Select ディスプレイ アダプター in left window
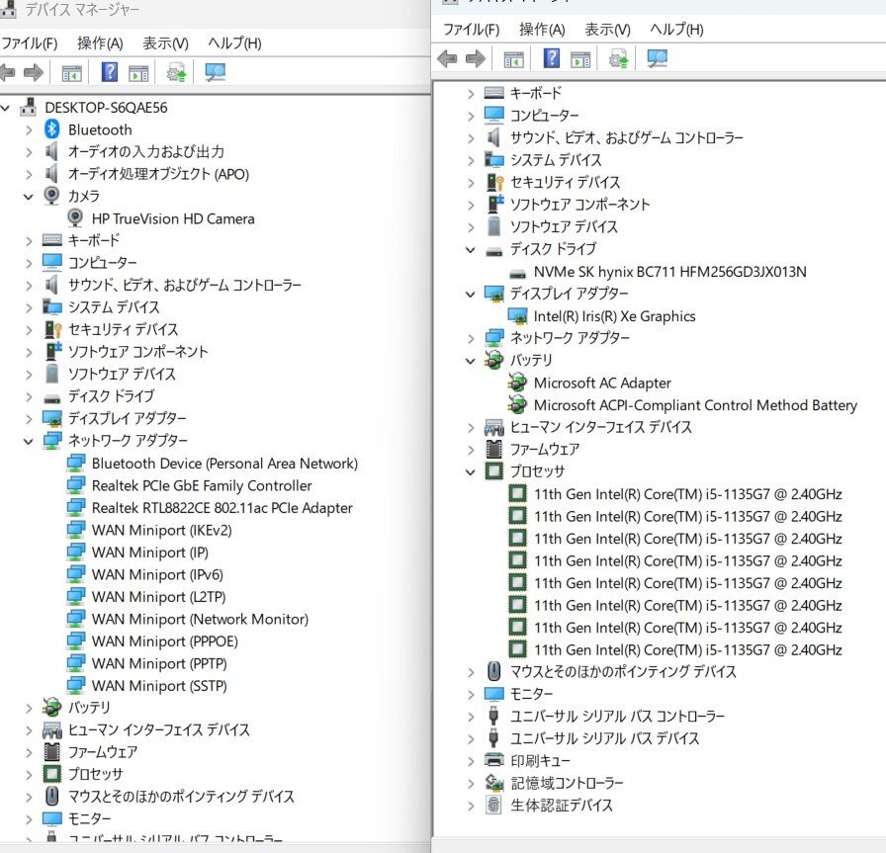Image resolution: width=886 pixels, height=853 pixels. click(x=128, y=418)
